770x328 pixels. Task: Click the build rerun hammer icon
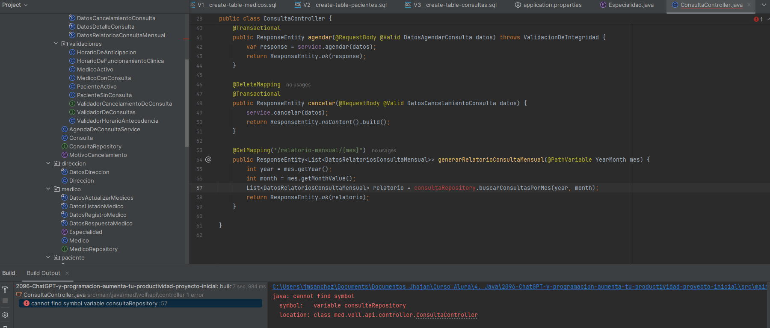tap(5, 290)
